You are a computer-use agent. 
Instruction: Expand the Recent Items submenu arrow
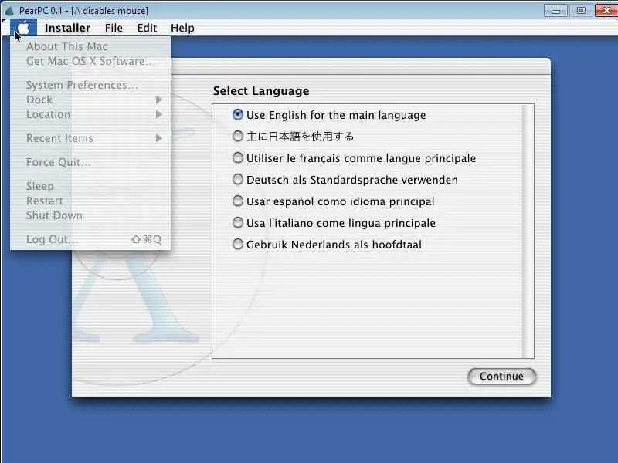pyautogui.click(x=159, y=138)
